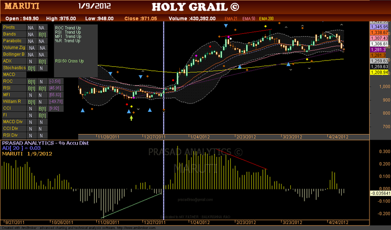The width and height of the screenshot is (391, 230).
Task: Select the Bollinger B row label
Action: [14, 54]
